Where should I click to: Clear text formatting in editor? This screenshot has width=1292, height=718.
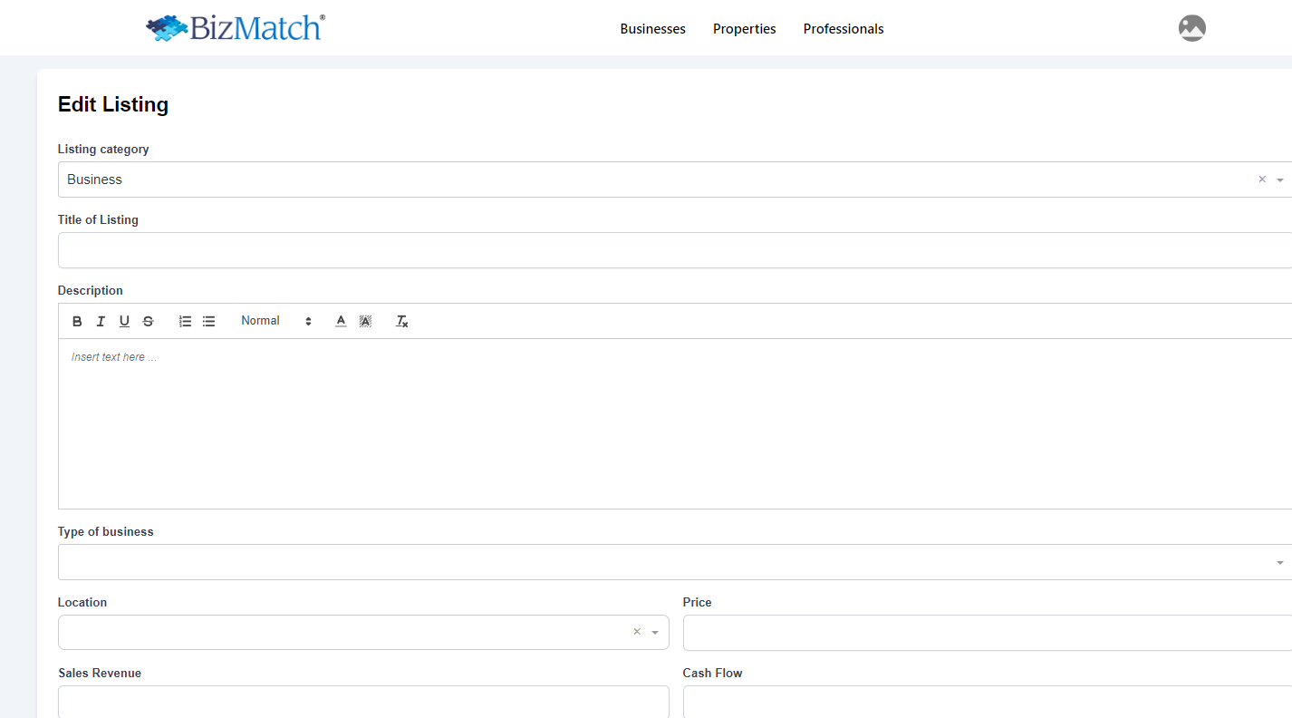[x=401, y=321]
